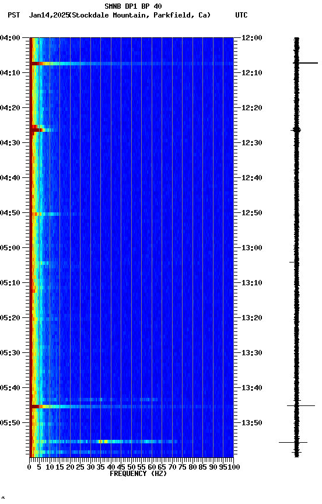Click the seismogram spike near 13:45 UTC
This screenshot has height=504, width=322.
click(x=301, y=405)
